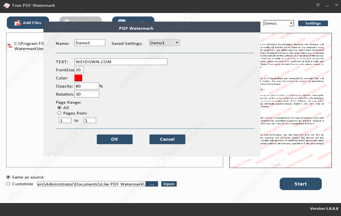Cancel the PDF Watermark dialog

167,139
